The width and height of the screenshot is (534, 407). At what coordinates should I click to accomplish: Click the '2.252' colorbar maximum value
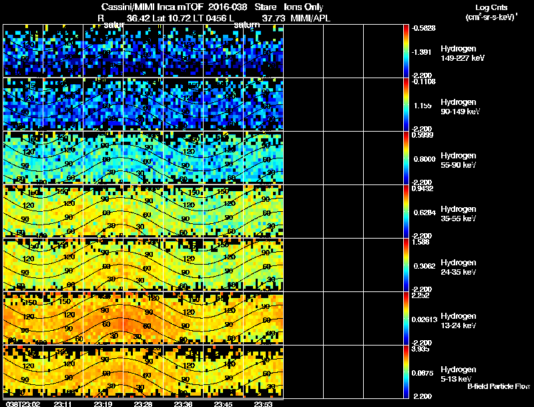click(x=421, y=295)
